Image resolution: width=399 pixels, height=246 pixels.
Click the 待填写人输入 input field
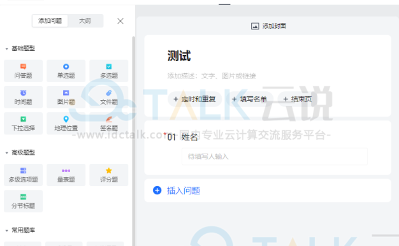(275, 156)
